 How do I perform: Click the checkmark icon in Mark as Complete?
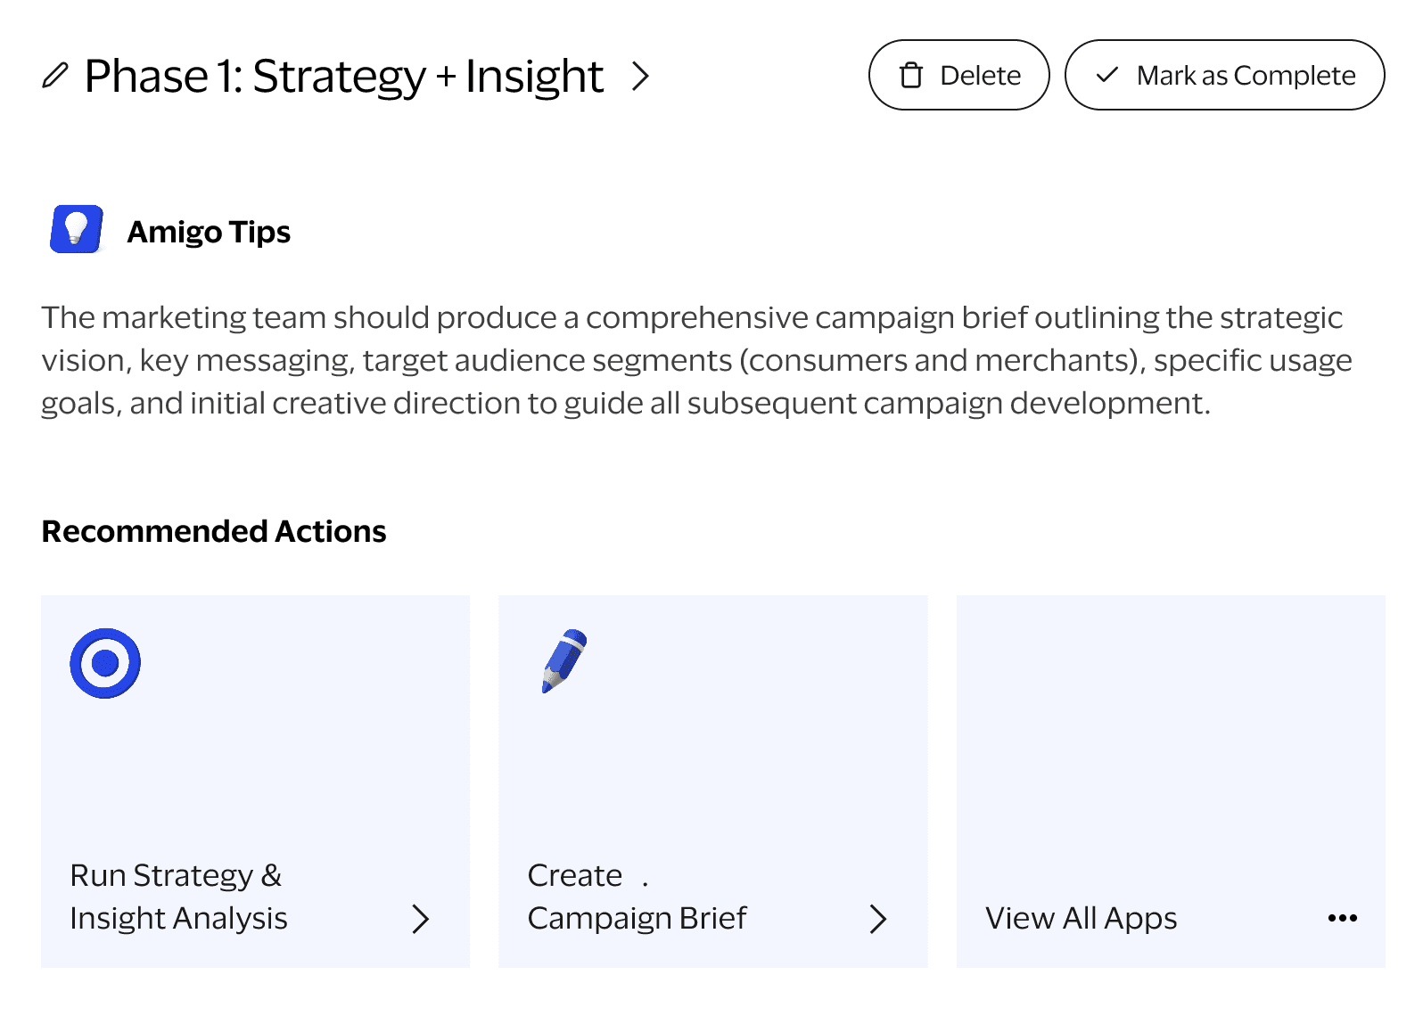tap(1108, 76)
